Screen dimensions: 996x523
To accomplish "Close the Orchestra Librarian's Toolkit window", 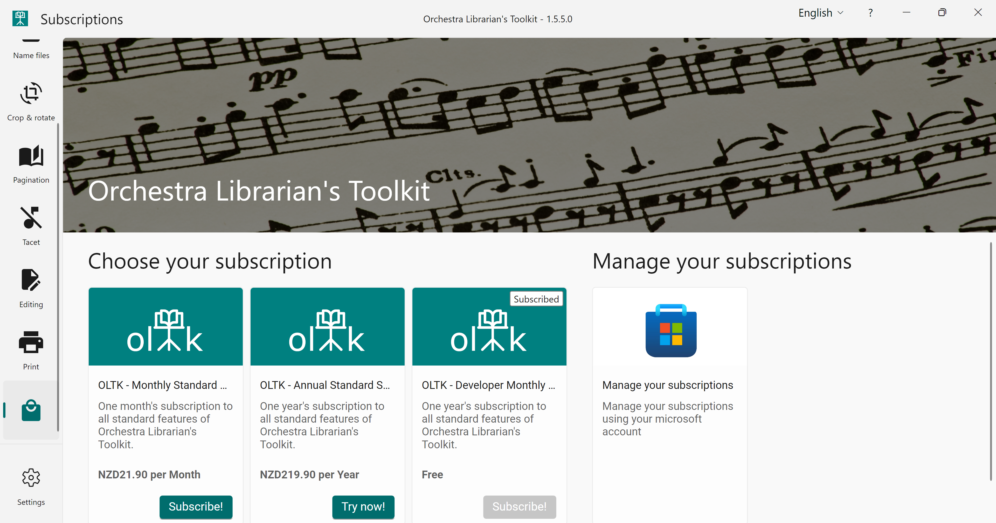I will [x=978, y=13].
